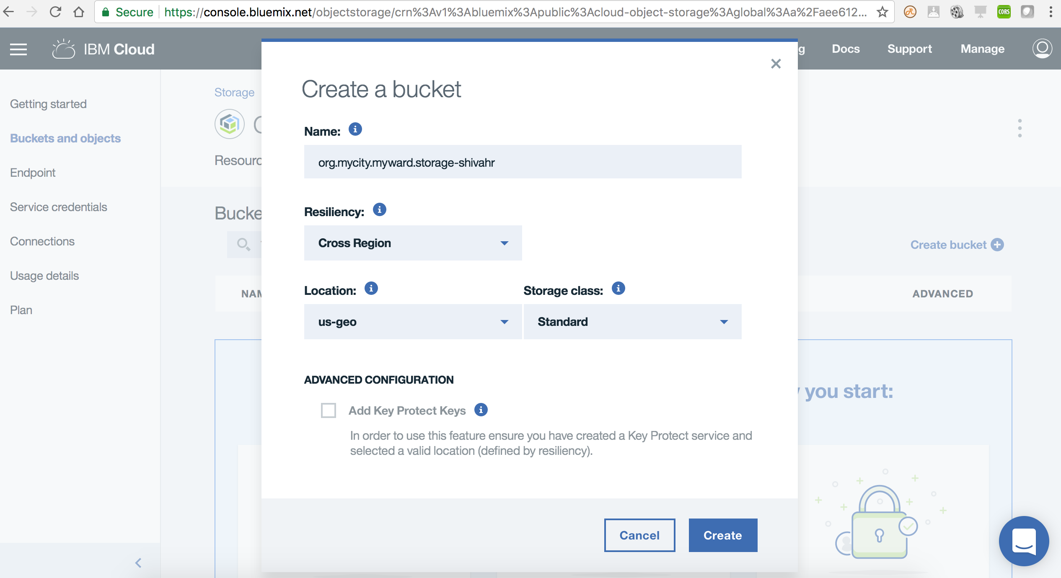The height and width of the screenshot is (578, 1061).
Task: Open the hamburger navigation menu
Action: tap(18, 49)
